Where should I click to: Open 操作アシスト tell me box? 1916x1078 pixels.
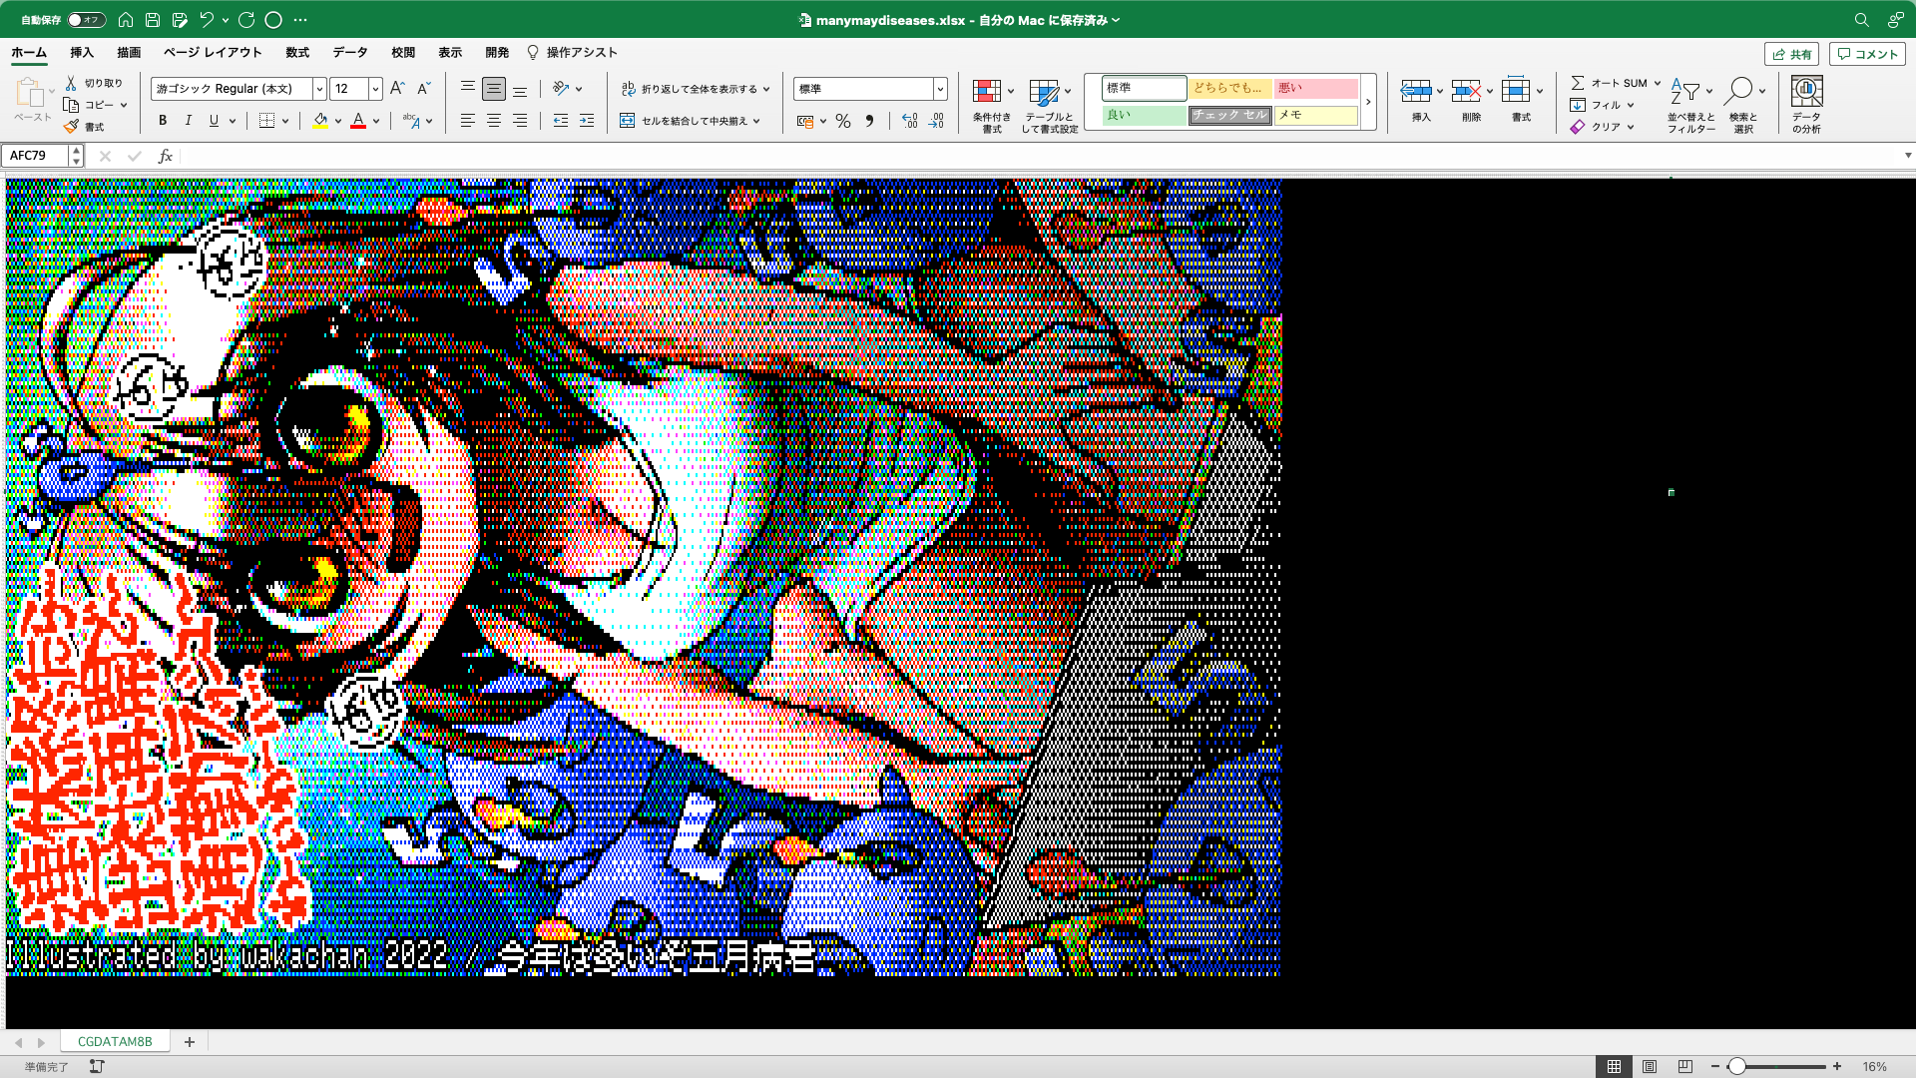pos(572,53)
